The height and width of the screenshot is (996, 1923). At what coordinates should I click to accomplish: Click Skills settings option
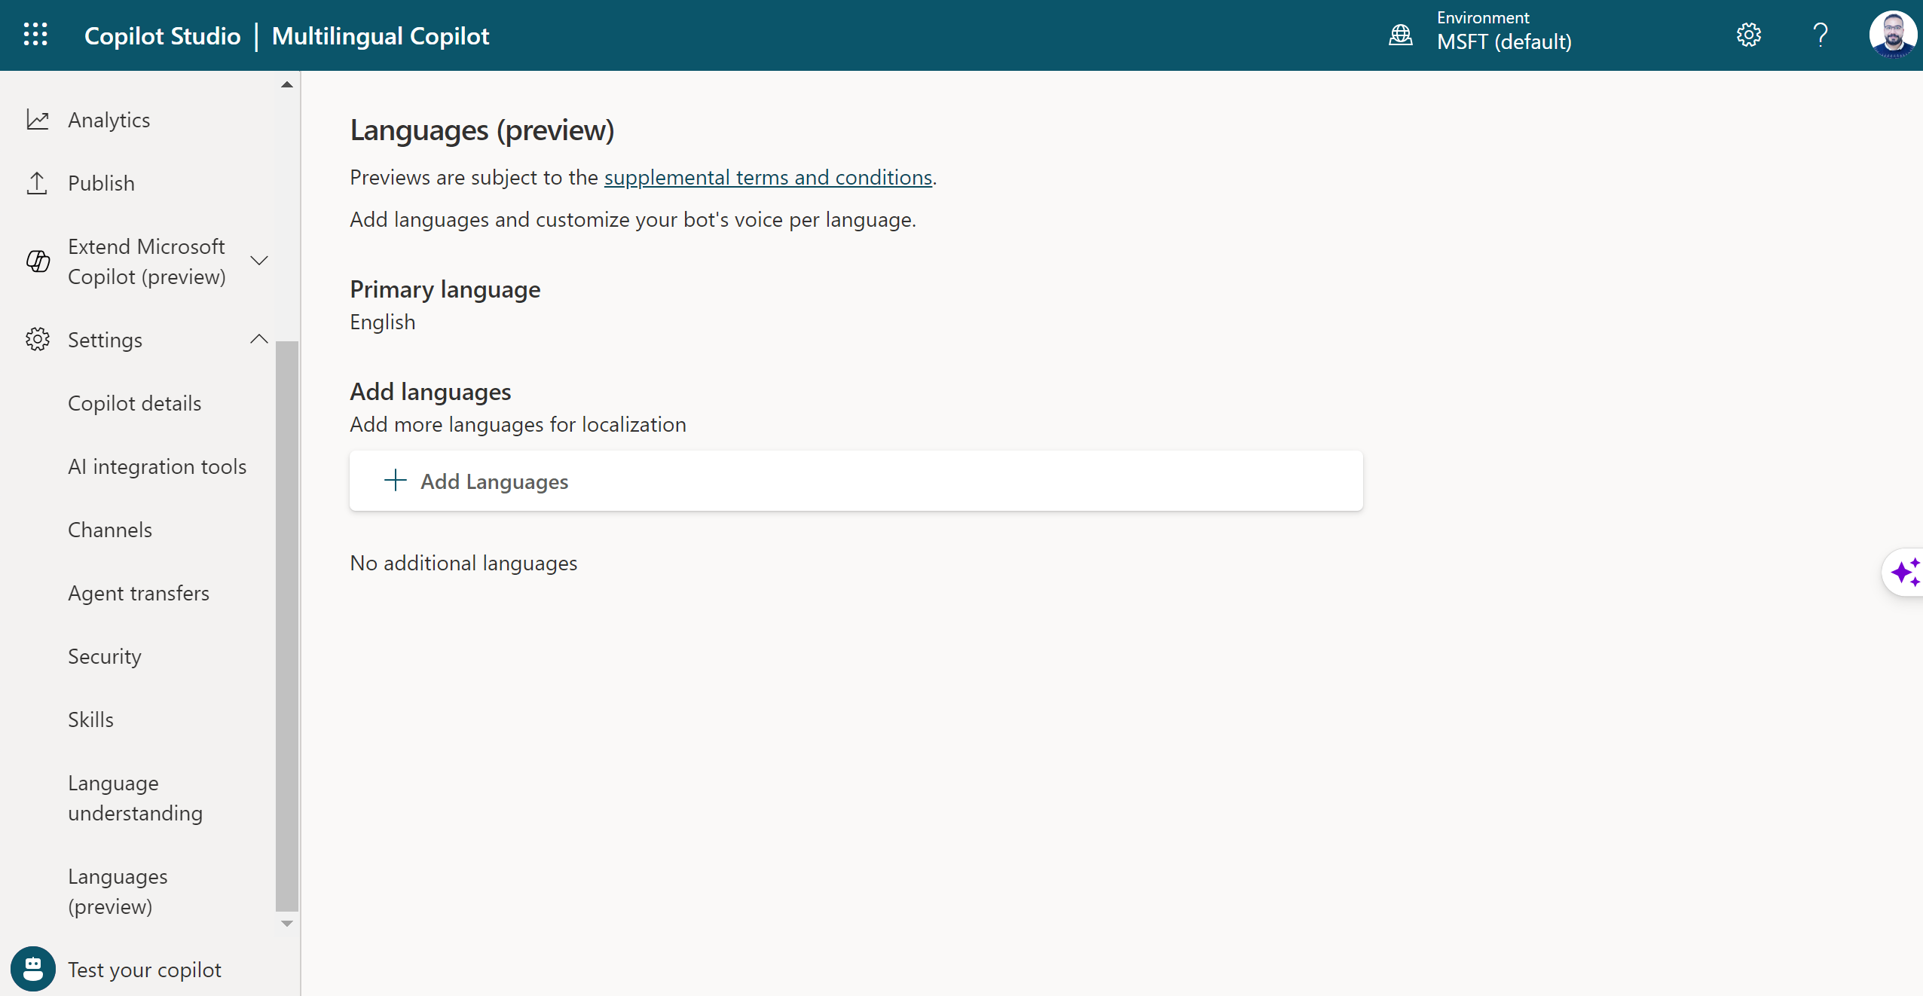coord(90,718)
